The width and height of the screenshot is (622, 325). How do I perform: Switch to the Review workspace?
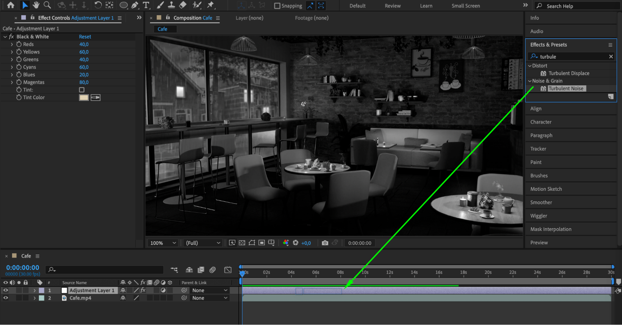click(x=392, y=6)
